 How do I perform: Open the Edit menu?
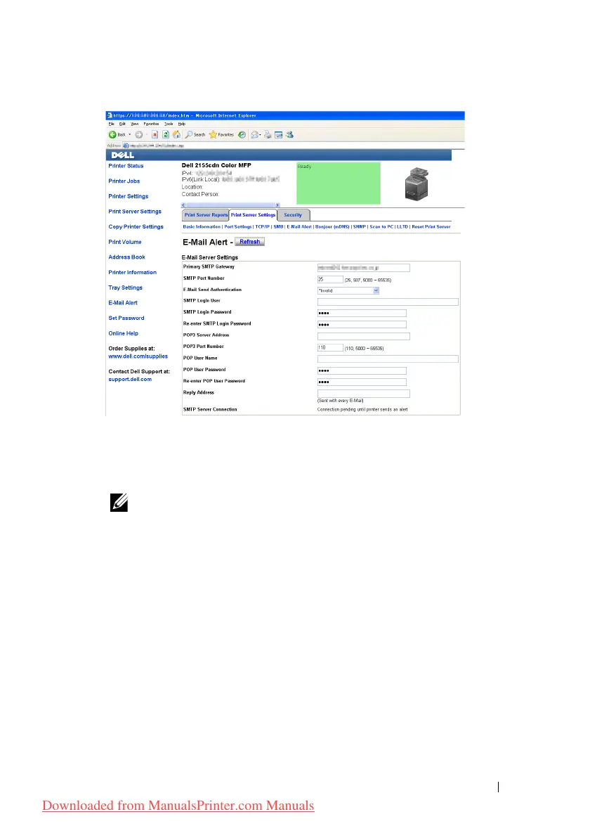(122, 124)
